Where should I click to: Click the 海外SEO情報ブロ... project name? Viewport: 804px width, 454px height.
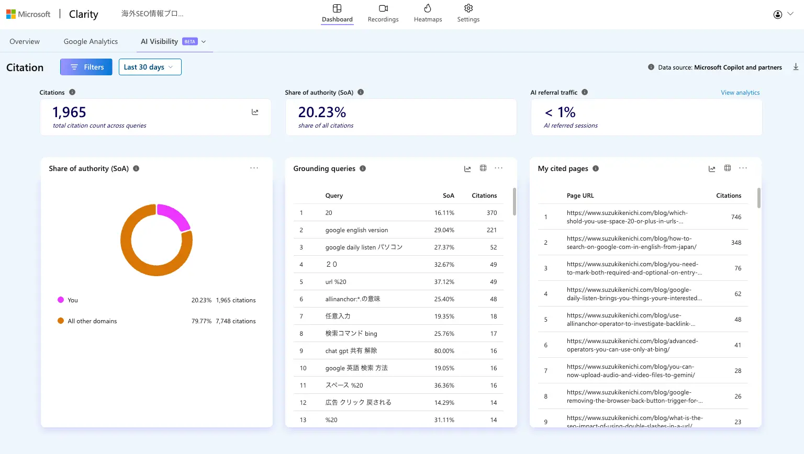point(152,14)
